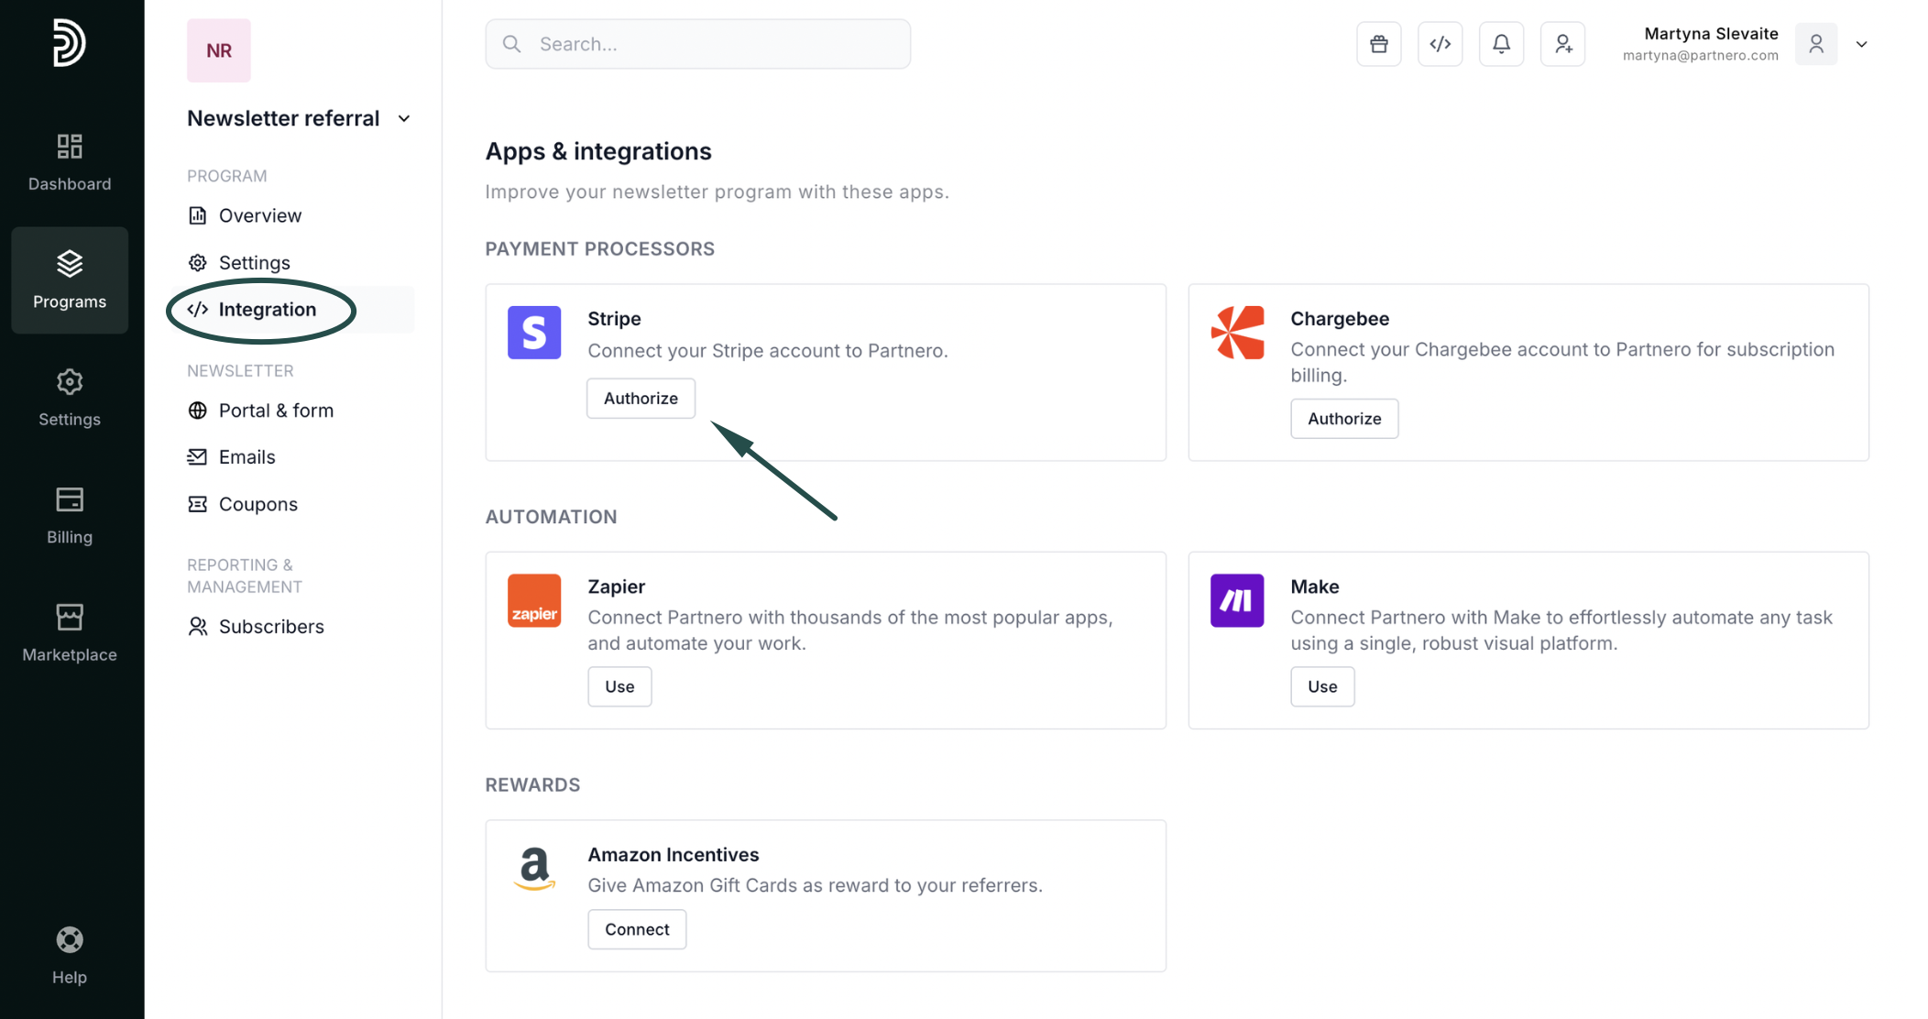Screen dimensions: 1928x1019
Task: Go to Billing in the left sidebar
Action: 70,515
